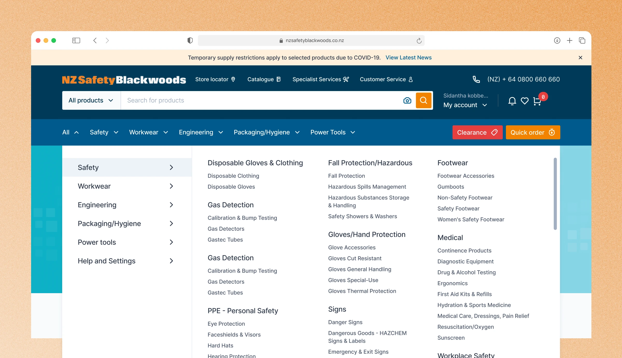Select Help and Settings in side menu
Screen dimensions: 622x358
pos(127,261)
